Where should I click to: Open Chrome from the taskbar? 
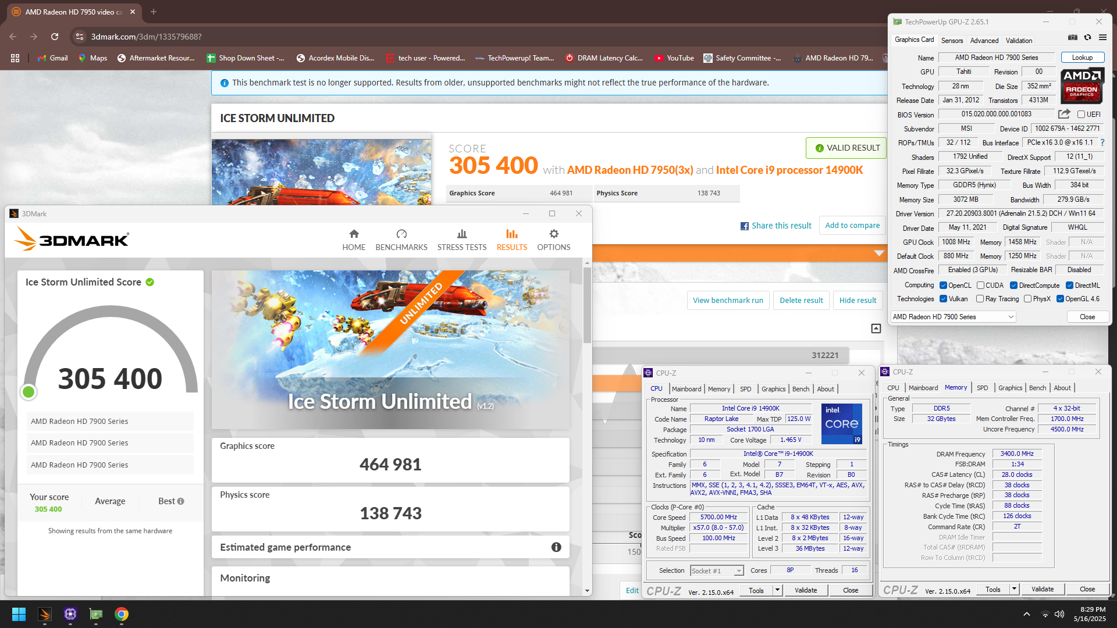tap(122, 614)
